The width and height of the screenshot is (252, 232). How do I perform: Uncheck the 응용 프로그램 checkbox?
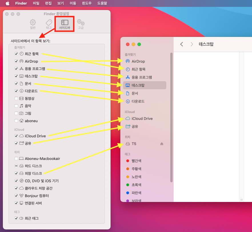coord(16,69)
